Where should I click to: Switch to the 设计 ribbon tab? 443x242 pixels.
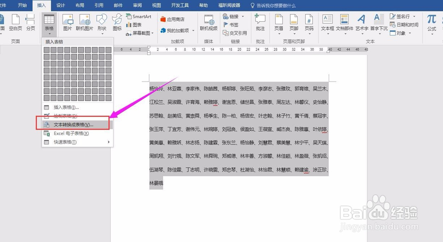pyautogui.click(x=60, y=5)
